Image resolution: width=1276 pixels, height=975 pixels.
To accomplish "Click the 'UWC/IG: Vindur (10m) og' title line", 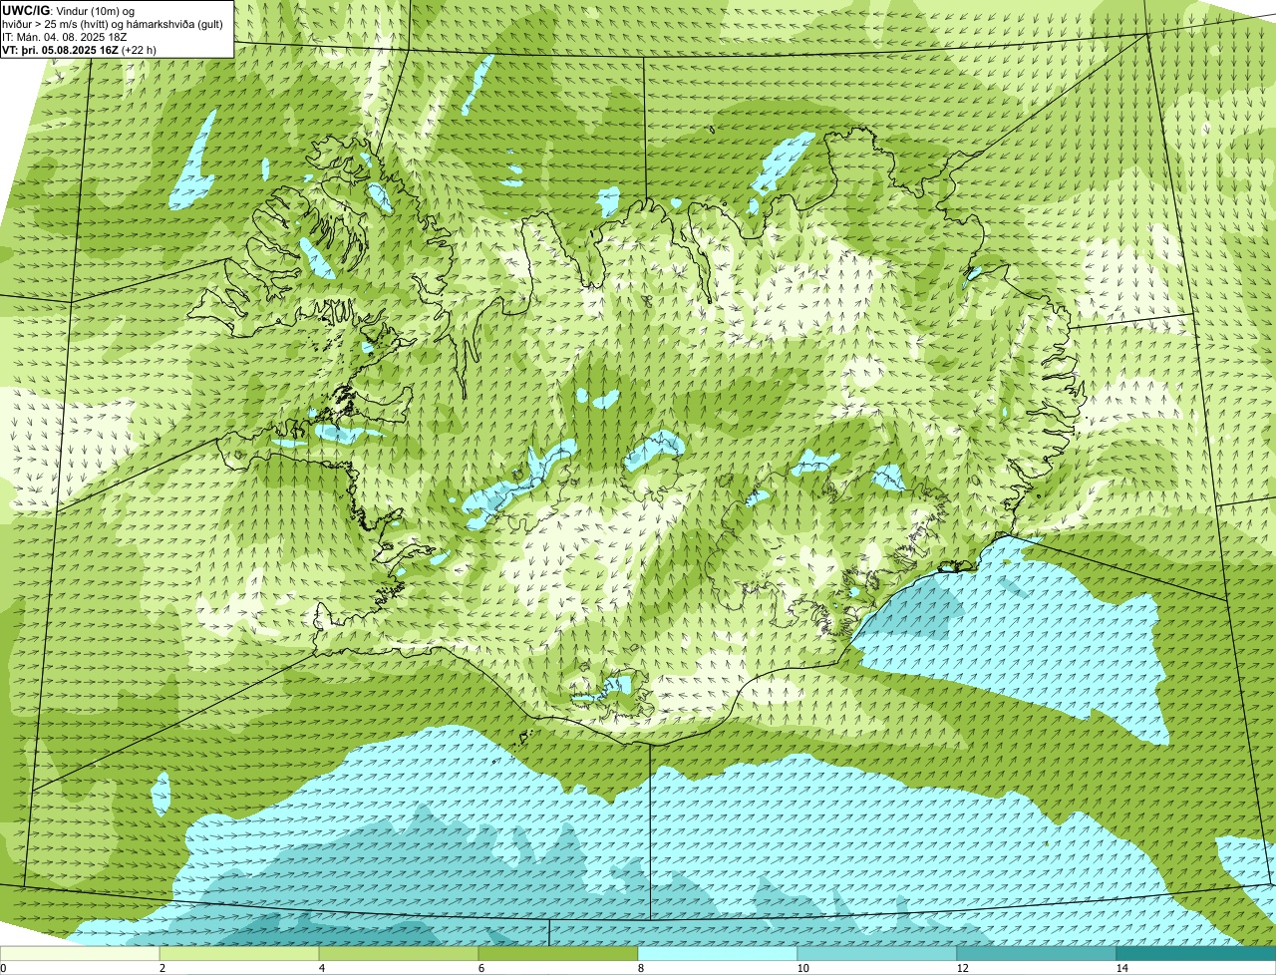I will click(70, 11).
